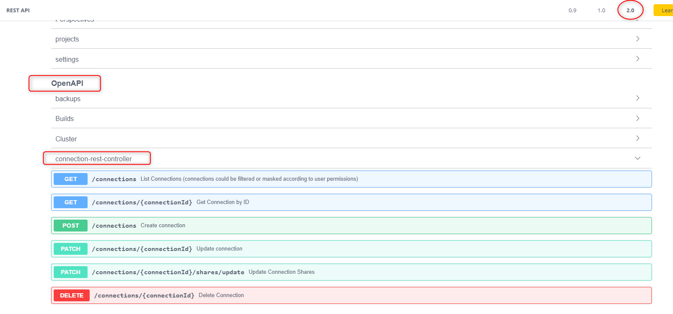673x314 pixels.
Task: Expand the backups section chevron
Action: 637,98
